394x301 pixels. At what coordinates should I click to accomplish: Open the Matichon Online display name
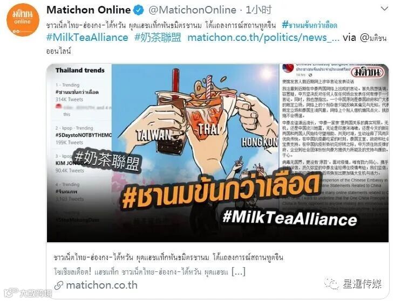point(89,10)
